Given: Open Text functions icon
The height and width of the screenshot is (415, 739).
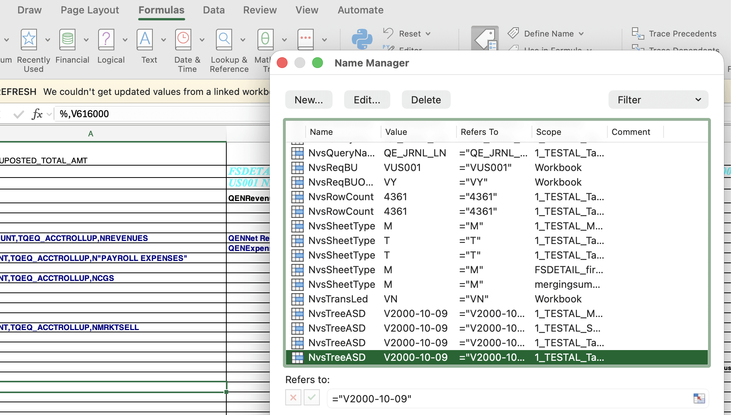Looking at the screenshot, I should click(145, 40).
